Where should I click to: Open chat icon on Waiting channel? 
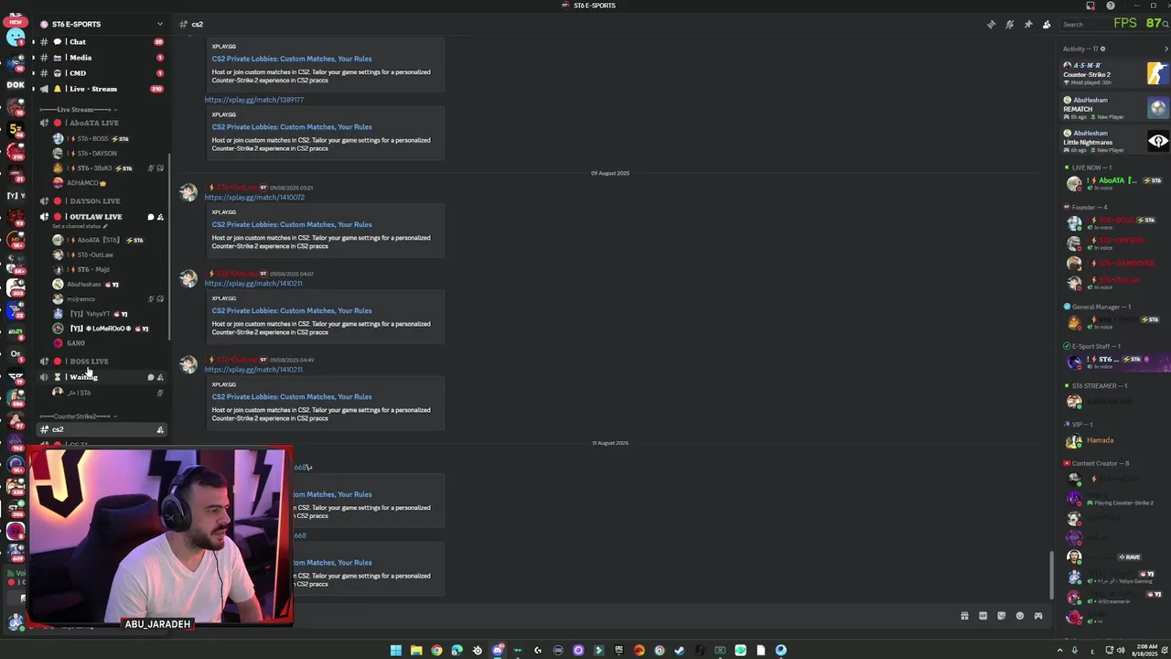click(151, 377)
